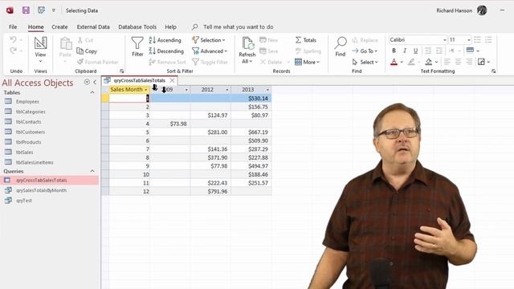The height and width of the screenshot is (289, 514).
Task: Click the Copy icon
Action: point(80,51)
